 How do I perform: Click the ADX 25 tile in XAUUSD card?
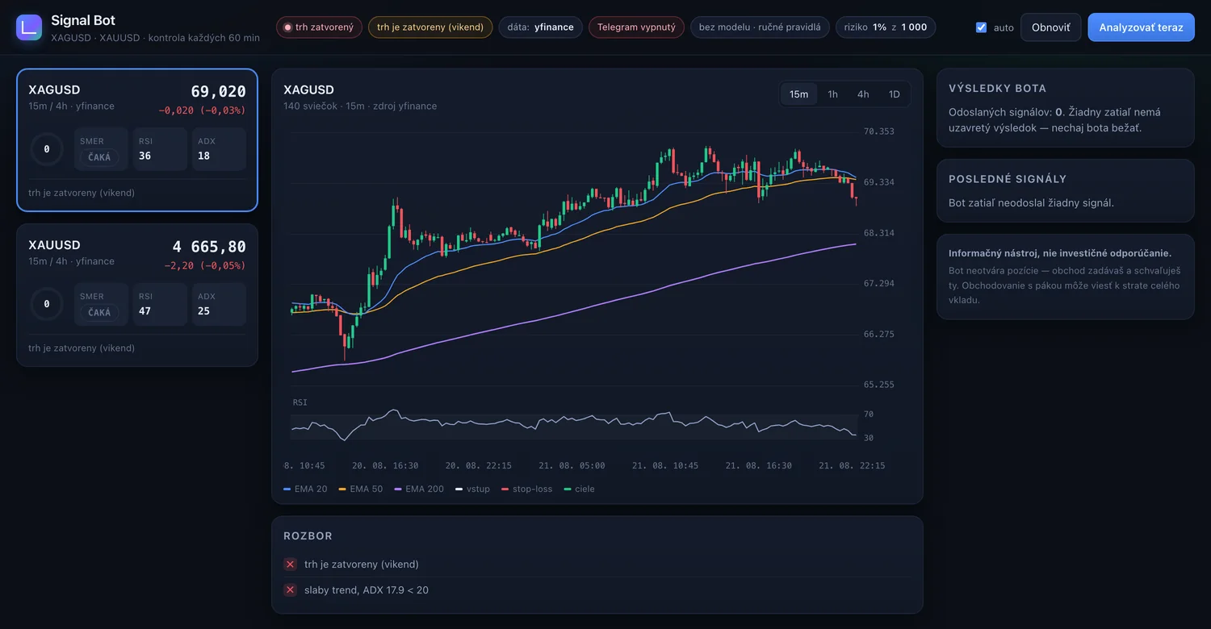219,304
